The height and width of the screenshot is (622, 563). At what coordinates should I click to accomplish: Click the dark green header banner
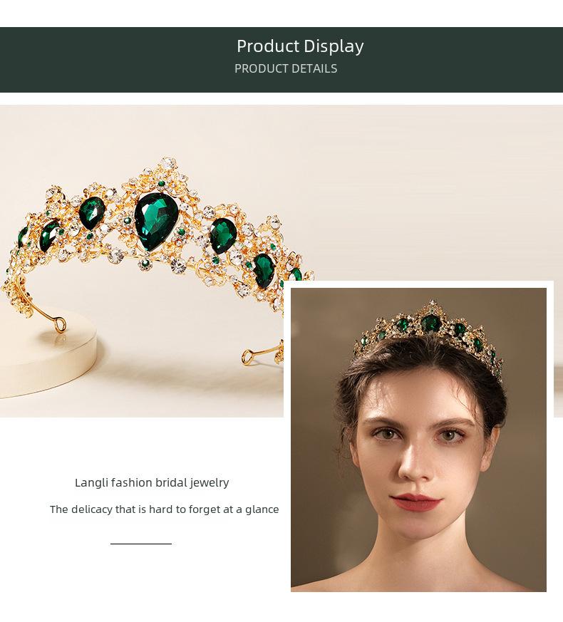coord(281,60)
